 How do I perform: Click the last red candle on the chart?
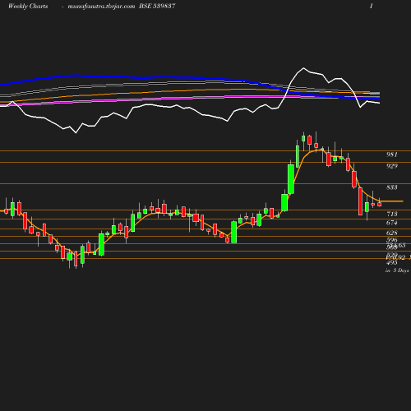coord(380,204)
